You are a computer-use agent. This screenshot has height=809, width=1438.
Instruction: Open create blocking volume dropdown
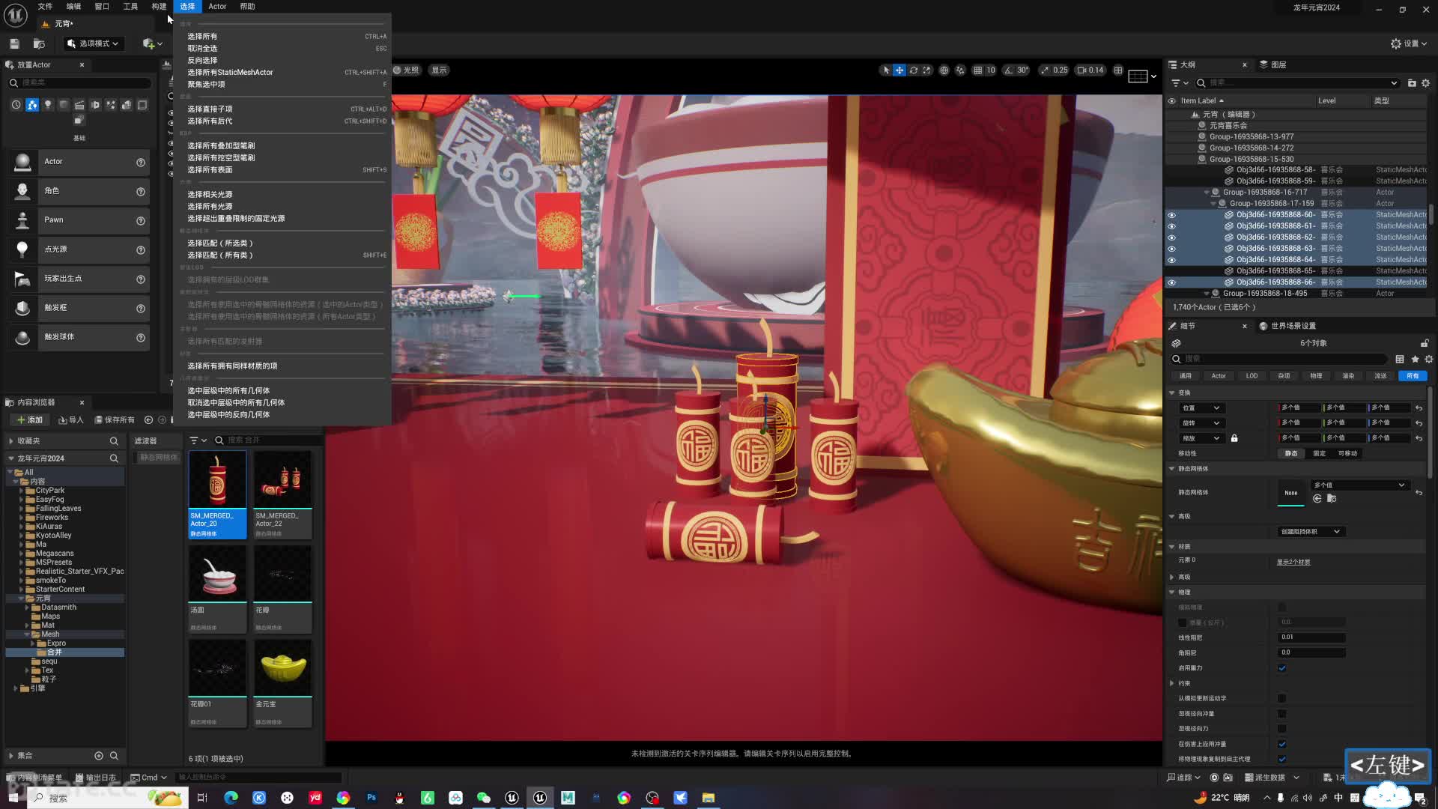coord(1310,532)
